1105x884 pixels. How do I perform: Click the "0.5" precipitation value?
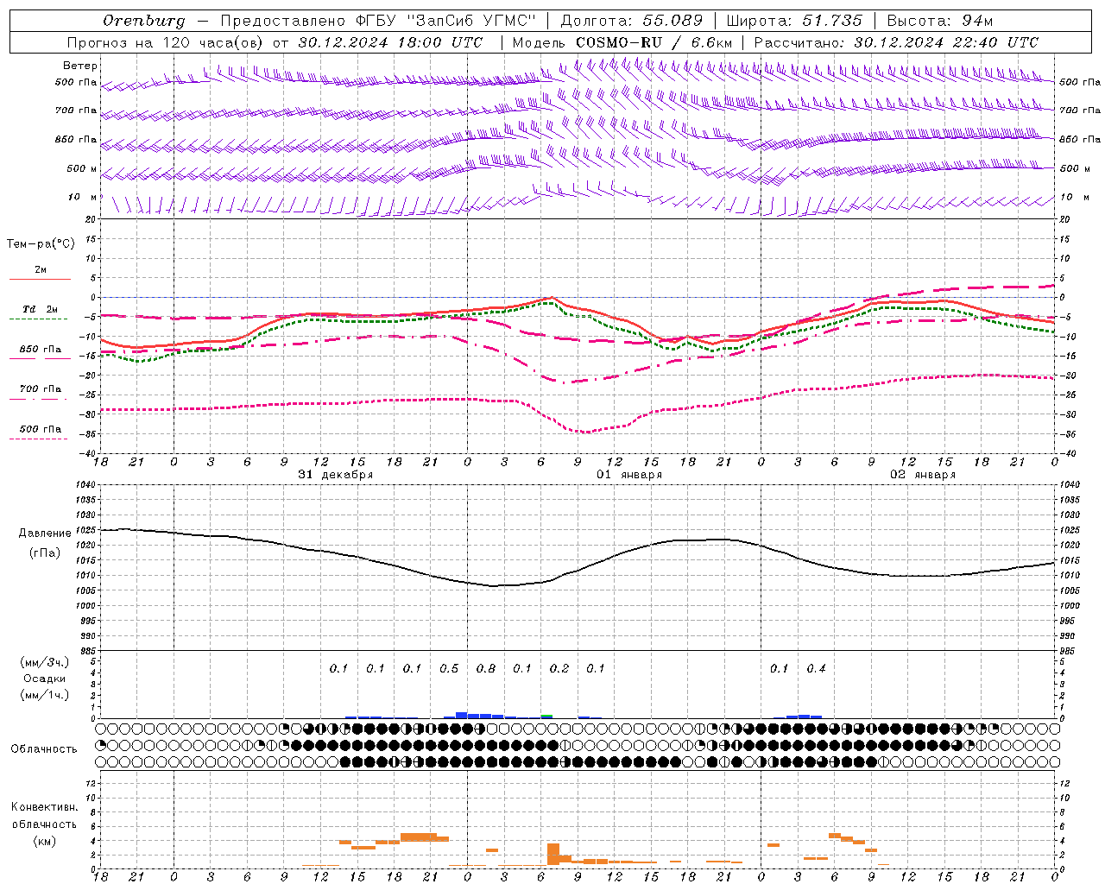click(x=449, y=668)
